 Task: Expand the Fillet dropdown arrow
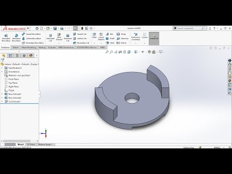[94, 43]
